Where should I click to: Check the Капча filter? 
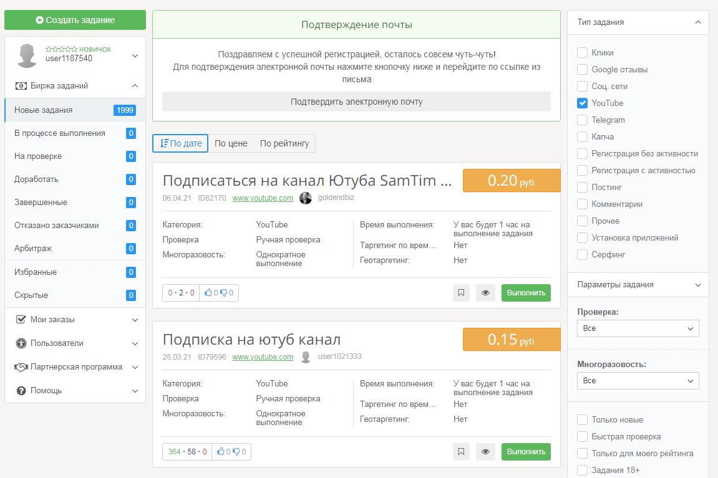[583, 136]
